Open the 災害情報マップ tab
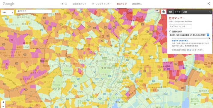 [79, 4]
